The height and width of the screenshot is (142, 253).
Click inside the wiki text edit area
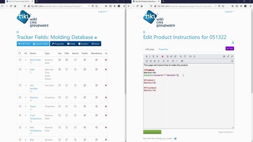tap(189, 96)
